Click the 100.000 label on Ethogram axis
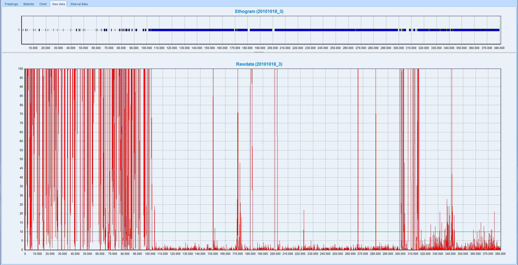 click(146, 48)
